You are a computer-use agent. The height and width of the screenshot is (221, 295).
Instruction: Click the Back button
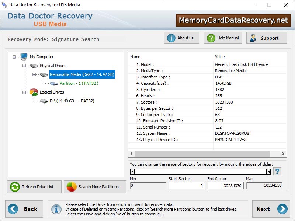point(24,209)
